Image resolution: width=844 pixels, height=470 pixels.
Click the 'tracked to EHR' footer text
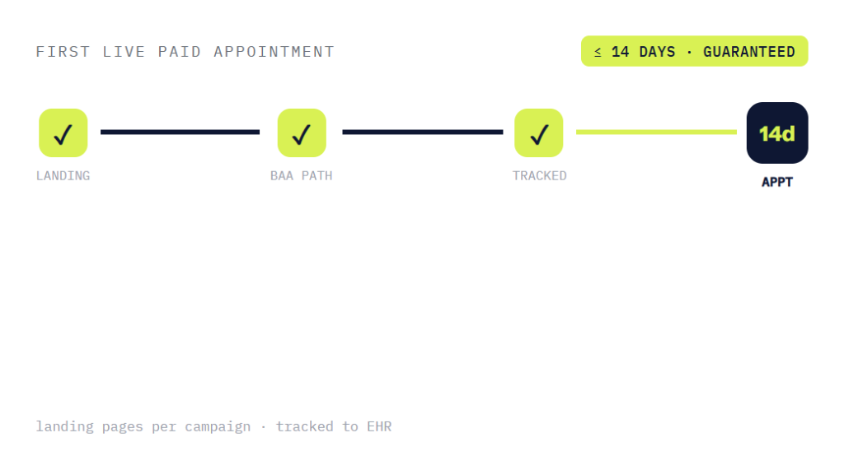click(x=334, y=426)
